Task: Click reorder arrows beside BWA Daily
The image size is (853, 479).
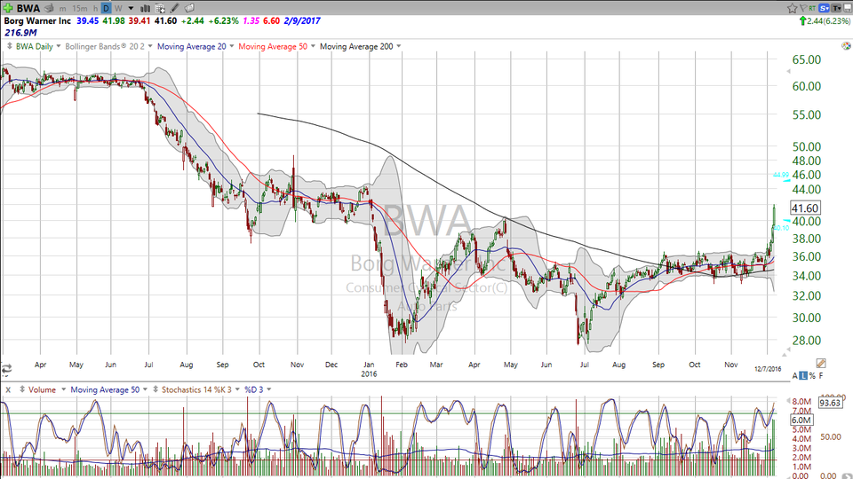Action: (x=9, y=46)
